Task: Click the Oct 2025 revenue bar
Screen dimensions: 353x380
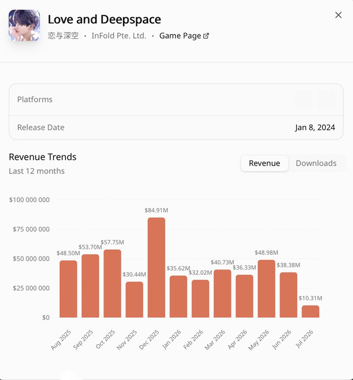Action: [x=113, y=284]
